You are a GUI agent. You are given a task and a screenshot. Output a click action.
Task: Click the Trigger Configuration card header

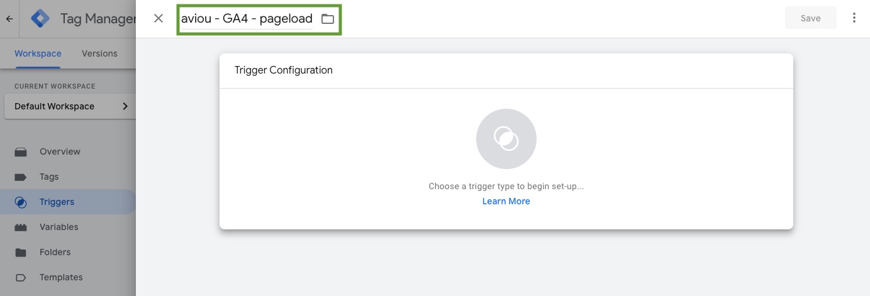pyautogui.click(x=506, y=70)
